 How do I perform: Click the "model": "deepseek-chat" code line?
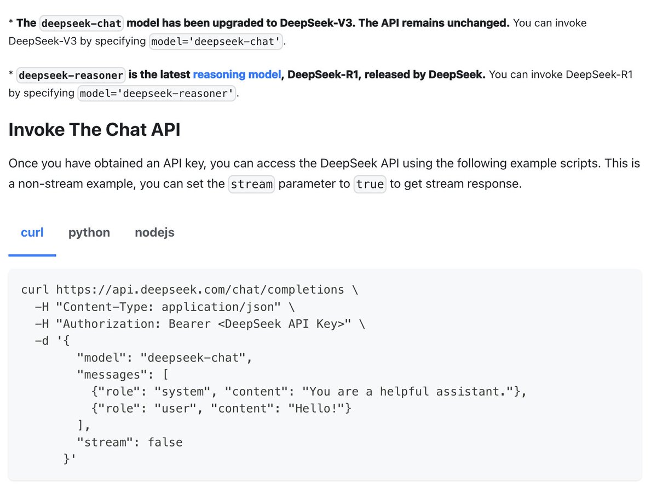click(x=164, y=358)
